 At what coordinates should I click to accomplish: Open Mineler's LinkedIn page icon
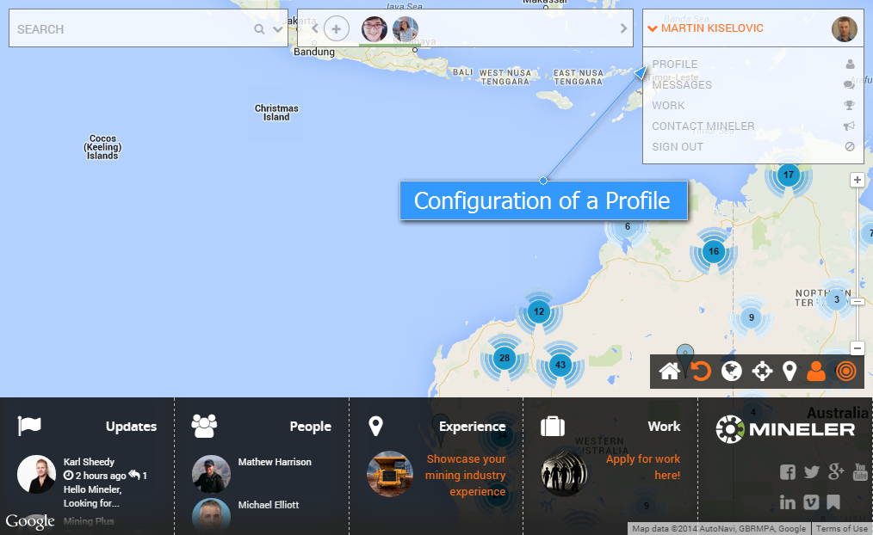[x=787, y=502]
